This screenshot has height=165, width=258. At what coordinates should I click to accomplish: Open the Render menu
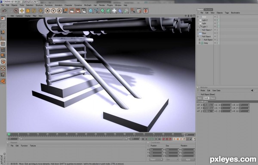click(x=102, y=5)
